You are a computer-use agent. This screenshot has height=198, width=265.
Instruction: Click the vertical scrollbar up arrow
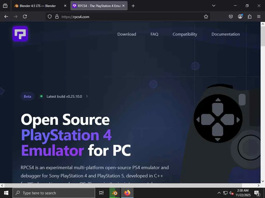(x=263, y=24)
